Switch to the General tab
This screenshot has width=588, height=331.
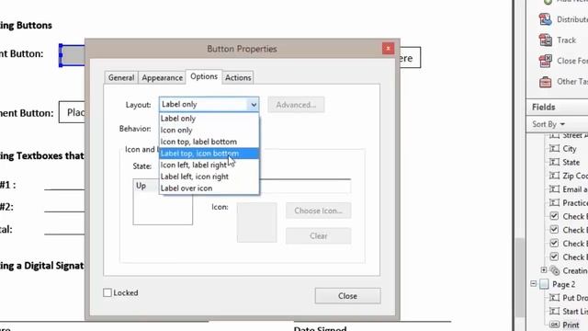121,77
